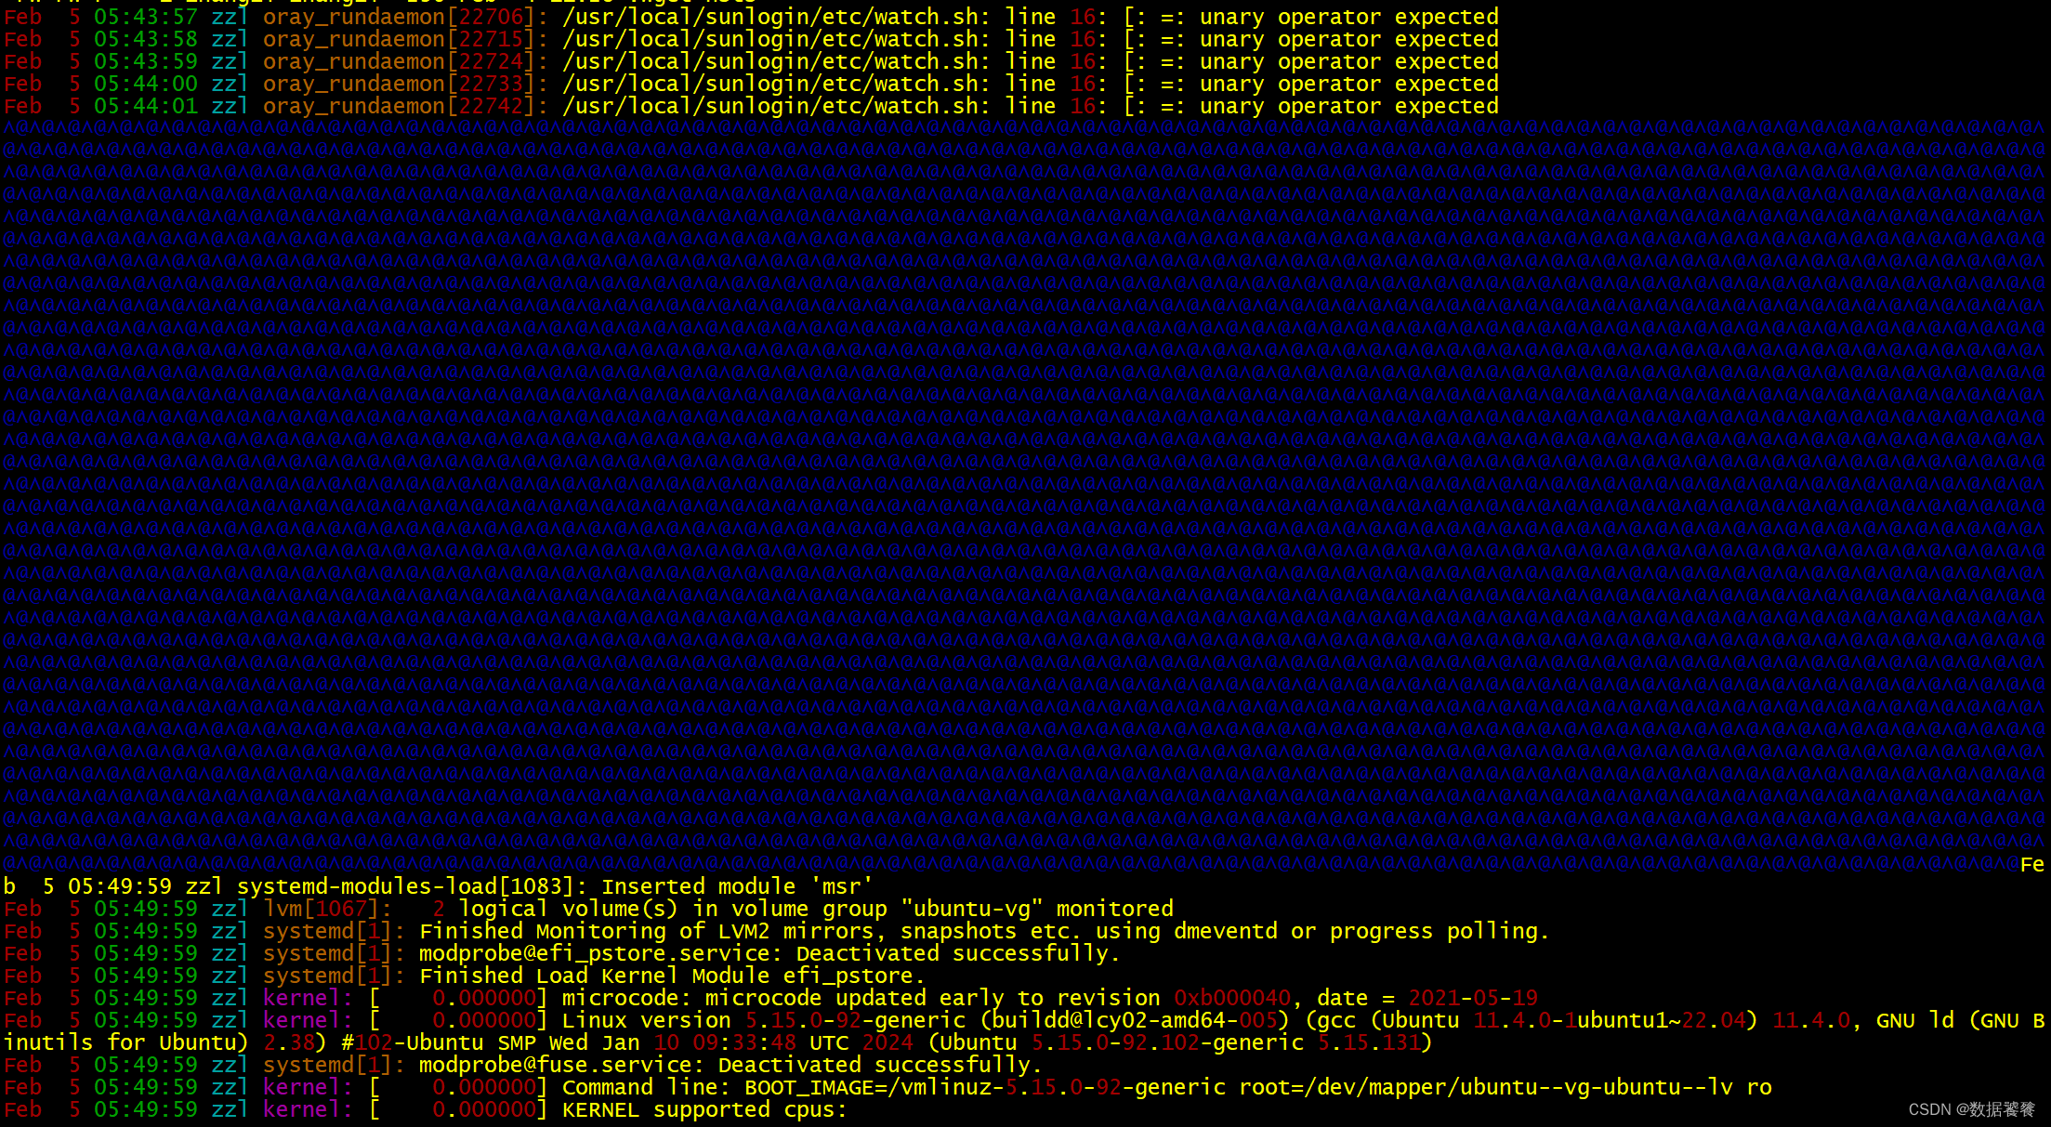Click the 'msr' module name

tap(842, 886)
